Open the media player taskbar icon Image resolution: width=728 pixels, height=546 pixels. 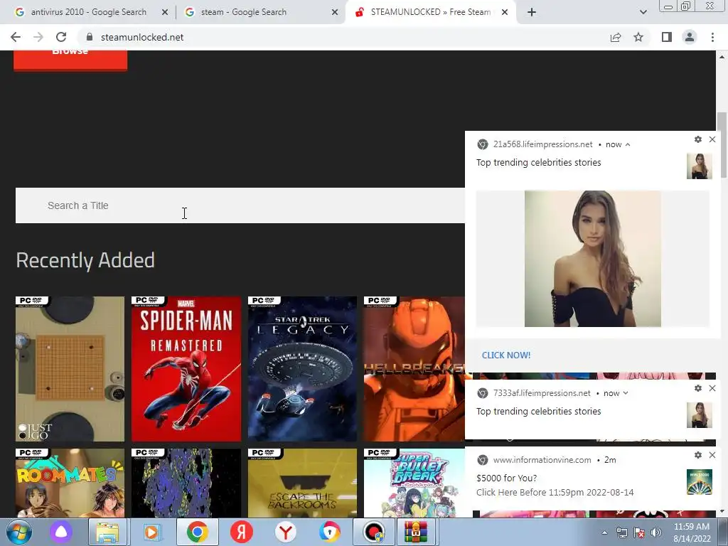152,532
